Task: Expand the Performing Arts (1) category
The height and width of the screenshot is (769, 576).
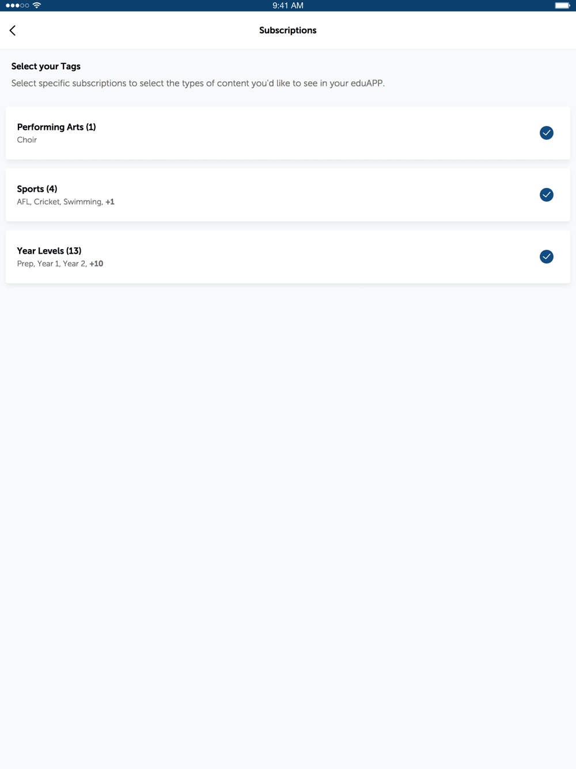Action: 56,127
